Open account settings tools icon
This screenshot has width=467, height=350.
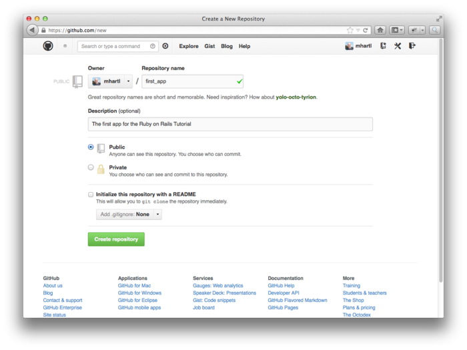tap(398, 46)
